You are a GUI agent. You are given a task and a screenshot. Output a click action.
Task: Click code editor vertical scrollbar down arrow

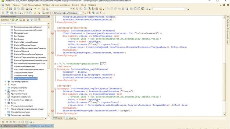224,115
